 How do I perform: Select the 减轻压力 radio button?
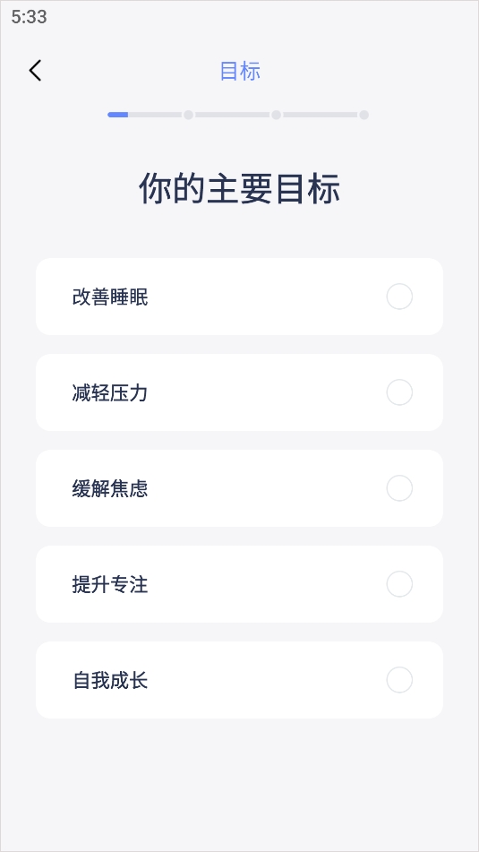click(x=399, y=392)
